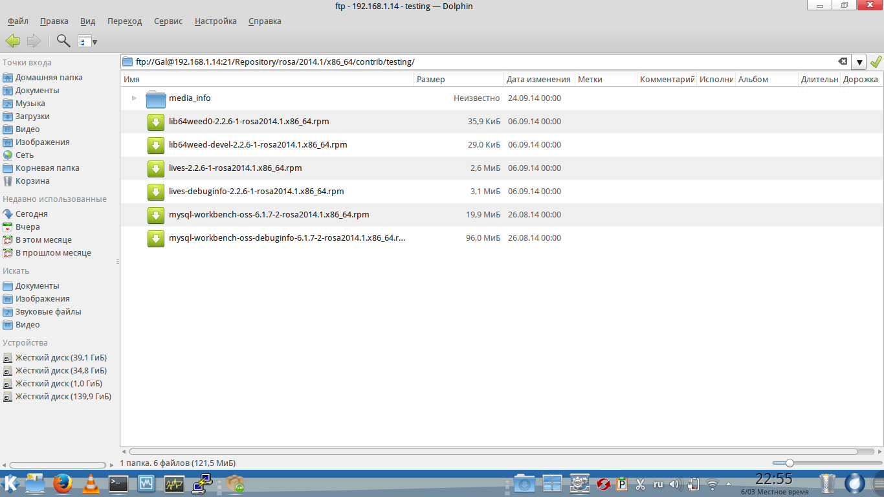
Task: Open search with the magnifier icon
Action: point(63,41)
